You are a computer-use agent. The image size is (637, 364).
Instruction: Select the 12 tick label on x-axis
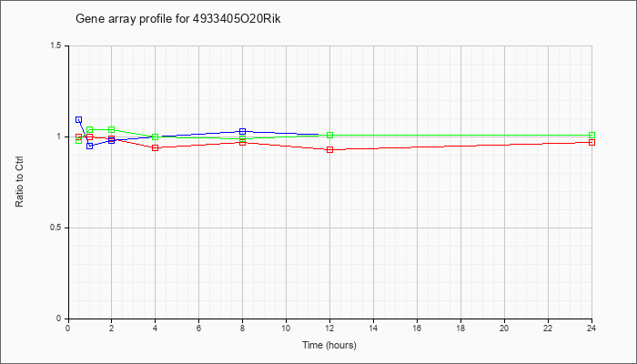click(x=329, y=329)
